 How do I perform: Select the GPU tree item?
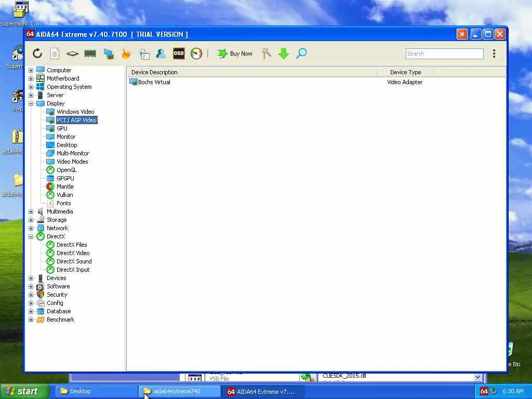(x=62, y=128)
